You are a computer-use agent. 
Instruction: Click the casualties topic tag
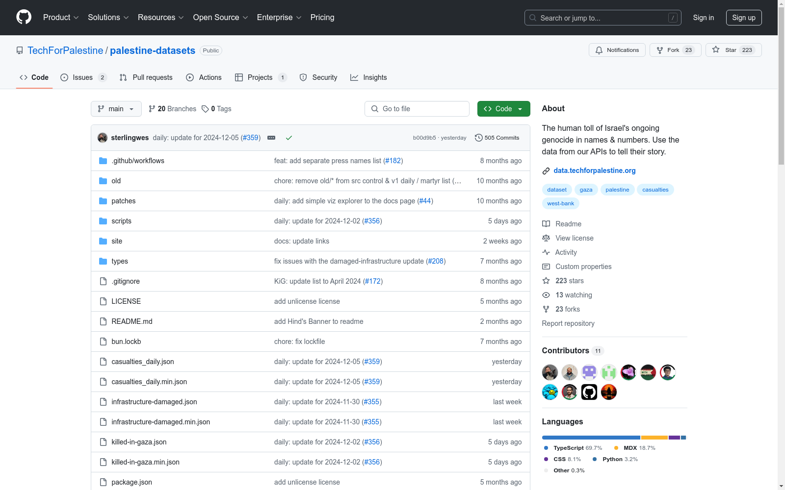pos(655,190)
